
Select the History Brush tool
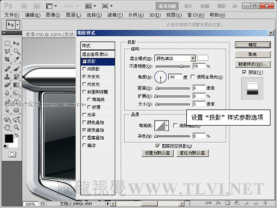[16, 77]
